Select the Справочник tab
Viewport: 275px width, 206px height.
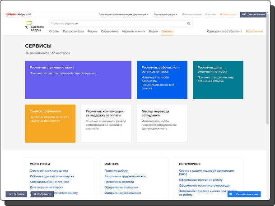(x=109, y=32)
